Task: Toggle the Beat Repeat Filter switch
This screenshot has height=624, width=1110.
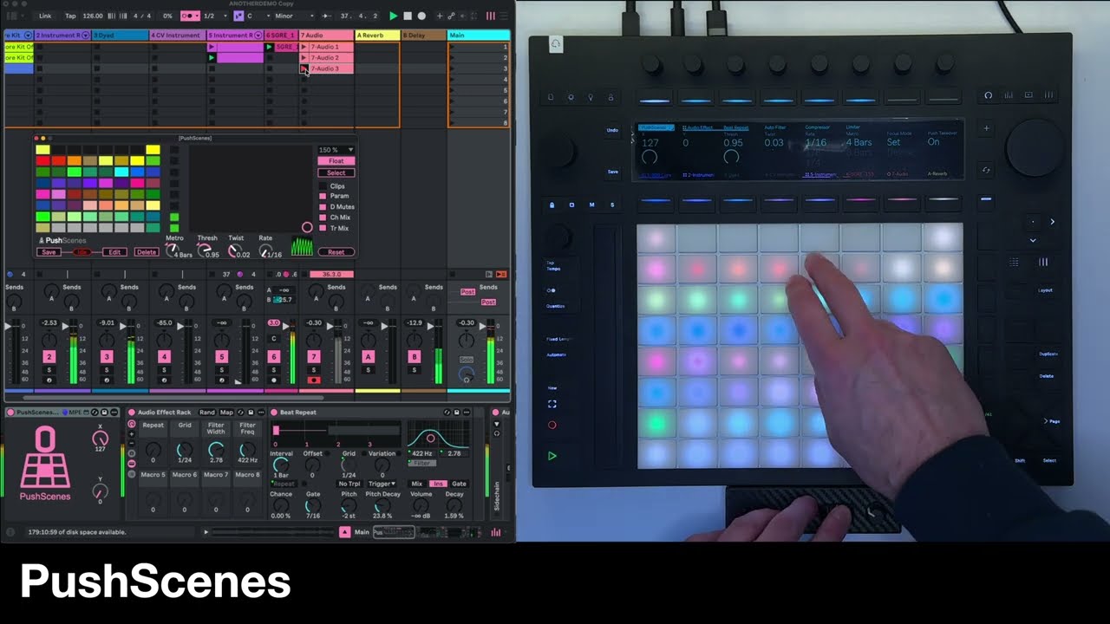Action: 422,464
